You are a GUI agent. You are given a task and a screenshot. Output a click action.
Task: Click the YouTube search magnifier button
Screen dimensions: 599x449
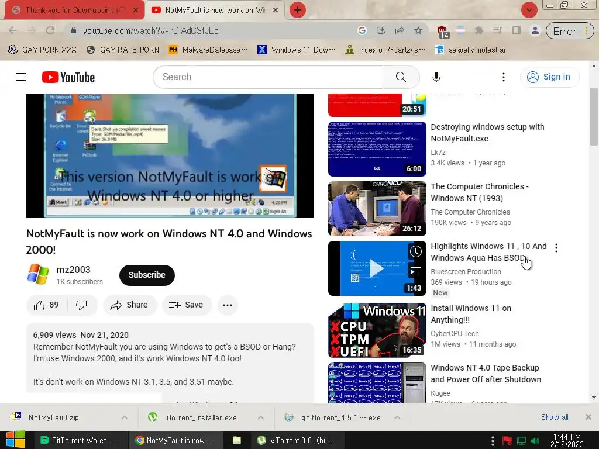[x=401, y=77]
